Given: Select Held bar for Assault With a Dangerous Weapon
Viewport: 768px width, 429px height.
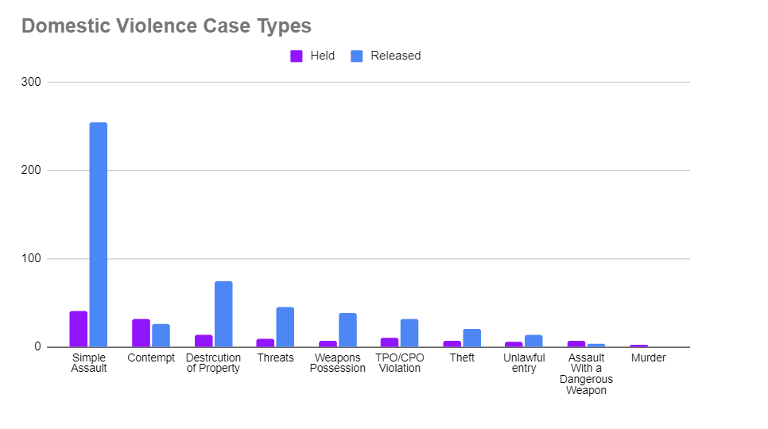Looking at the screenshot, I should 576,344.
